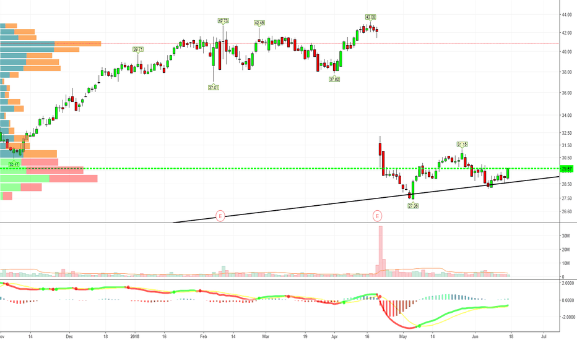577x340 pixels.
Task: Click the 30M volume axis label
Action: click(565, 236)
